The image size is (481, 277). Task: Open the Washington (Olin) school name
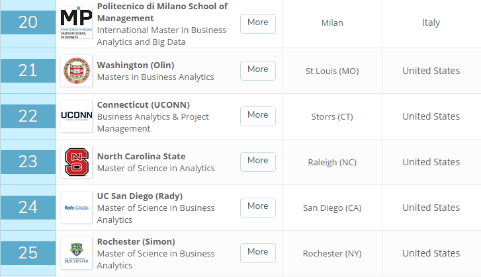136,65
